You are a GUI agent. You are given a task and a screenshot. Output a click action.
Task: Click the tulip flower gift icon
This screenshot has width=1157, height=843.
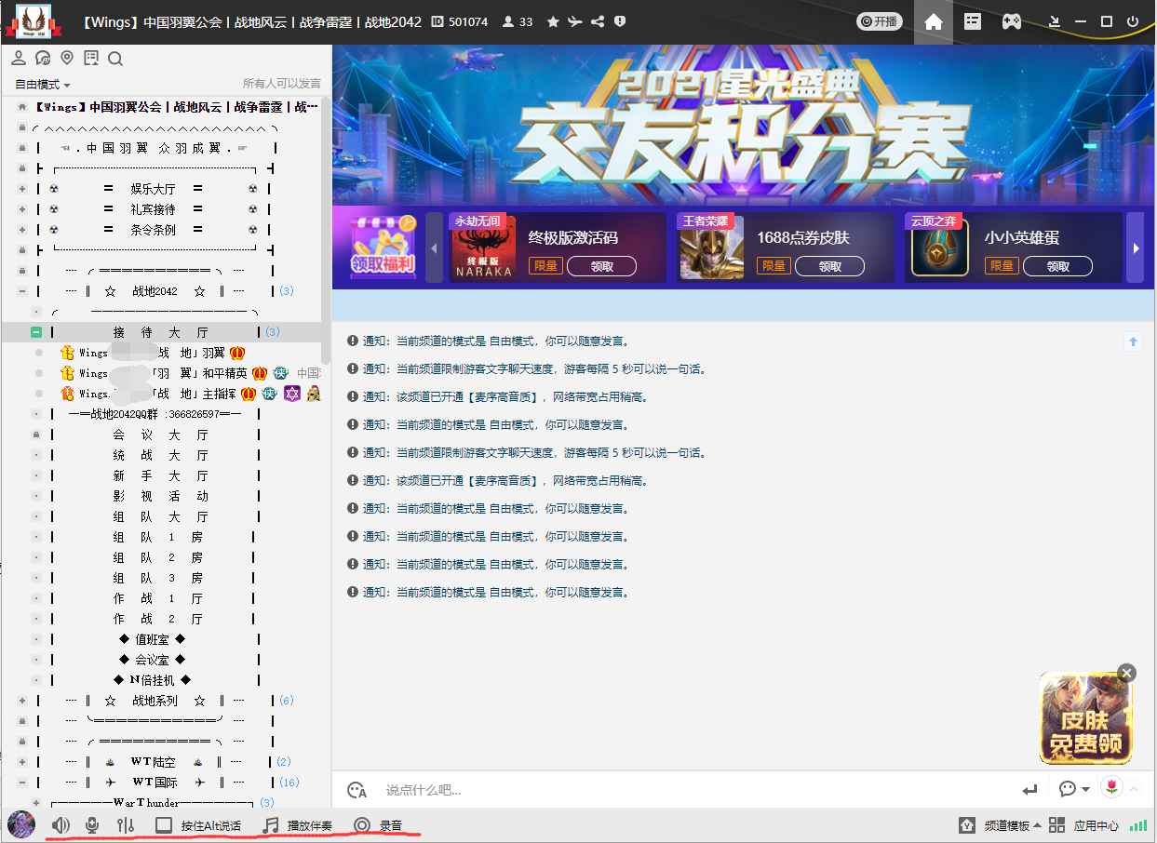click(x=1111, y=788)
